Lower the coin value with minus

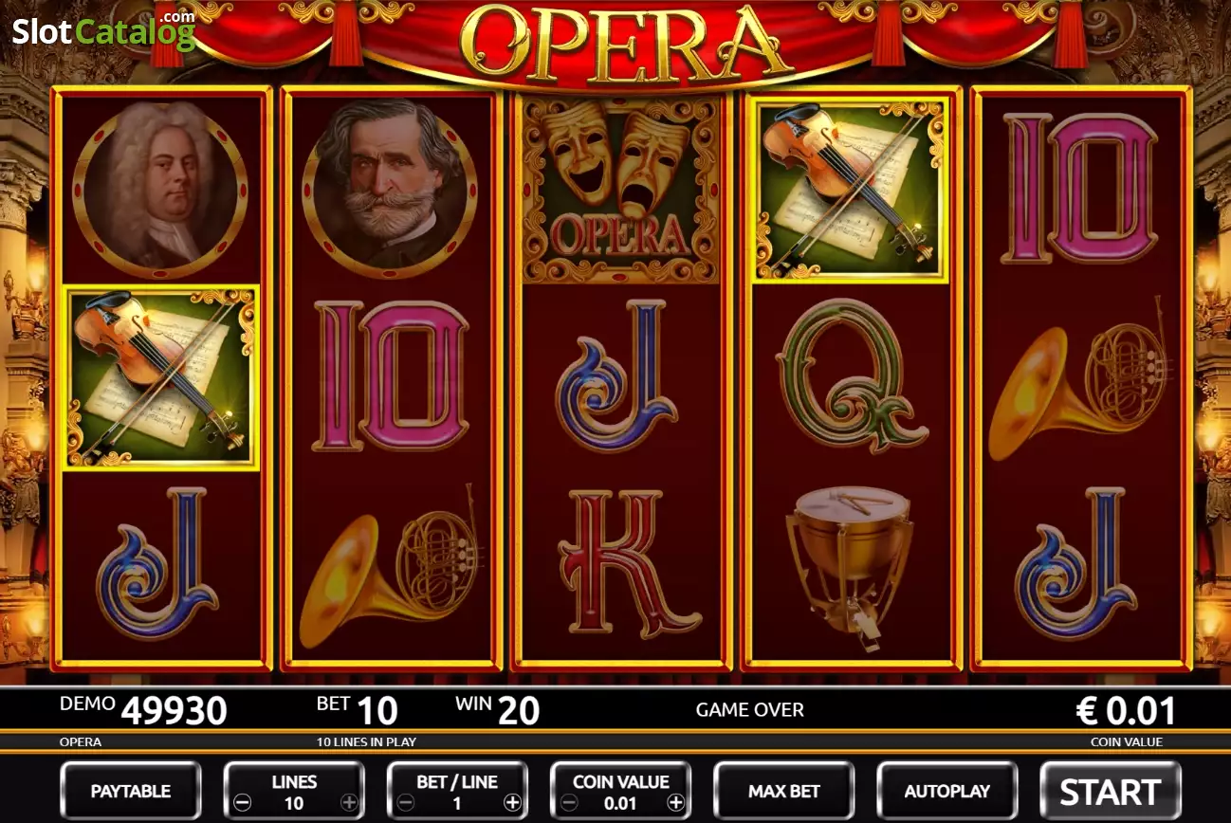[569, 803]
